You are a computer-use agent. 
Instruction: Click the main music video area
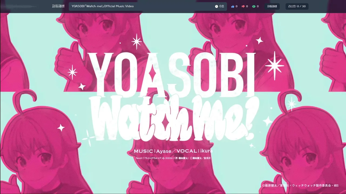click(173, 103)
